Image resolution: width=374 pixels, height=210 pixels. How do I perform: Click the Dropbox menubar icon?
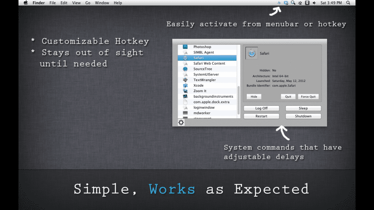point(286,3)
